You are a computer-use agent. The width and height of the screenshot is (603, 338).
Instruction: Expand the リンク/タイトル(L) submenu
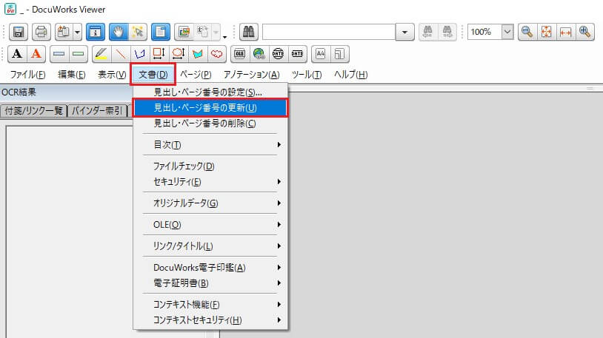click(x=210, y=246)
